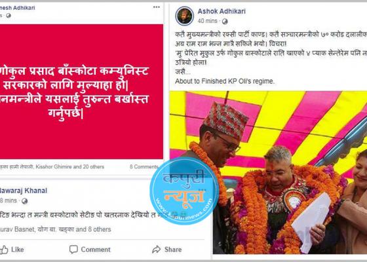Click the globe privacy icon under Ashok Adhikari
The height and width of the screenshot is (262, 367).
click(225, 22)
